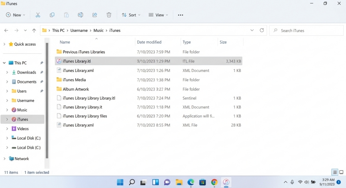Open Widgets on the taskbar

coord(155,182)
